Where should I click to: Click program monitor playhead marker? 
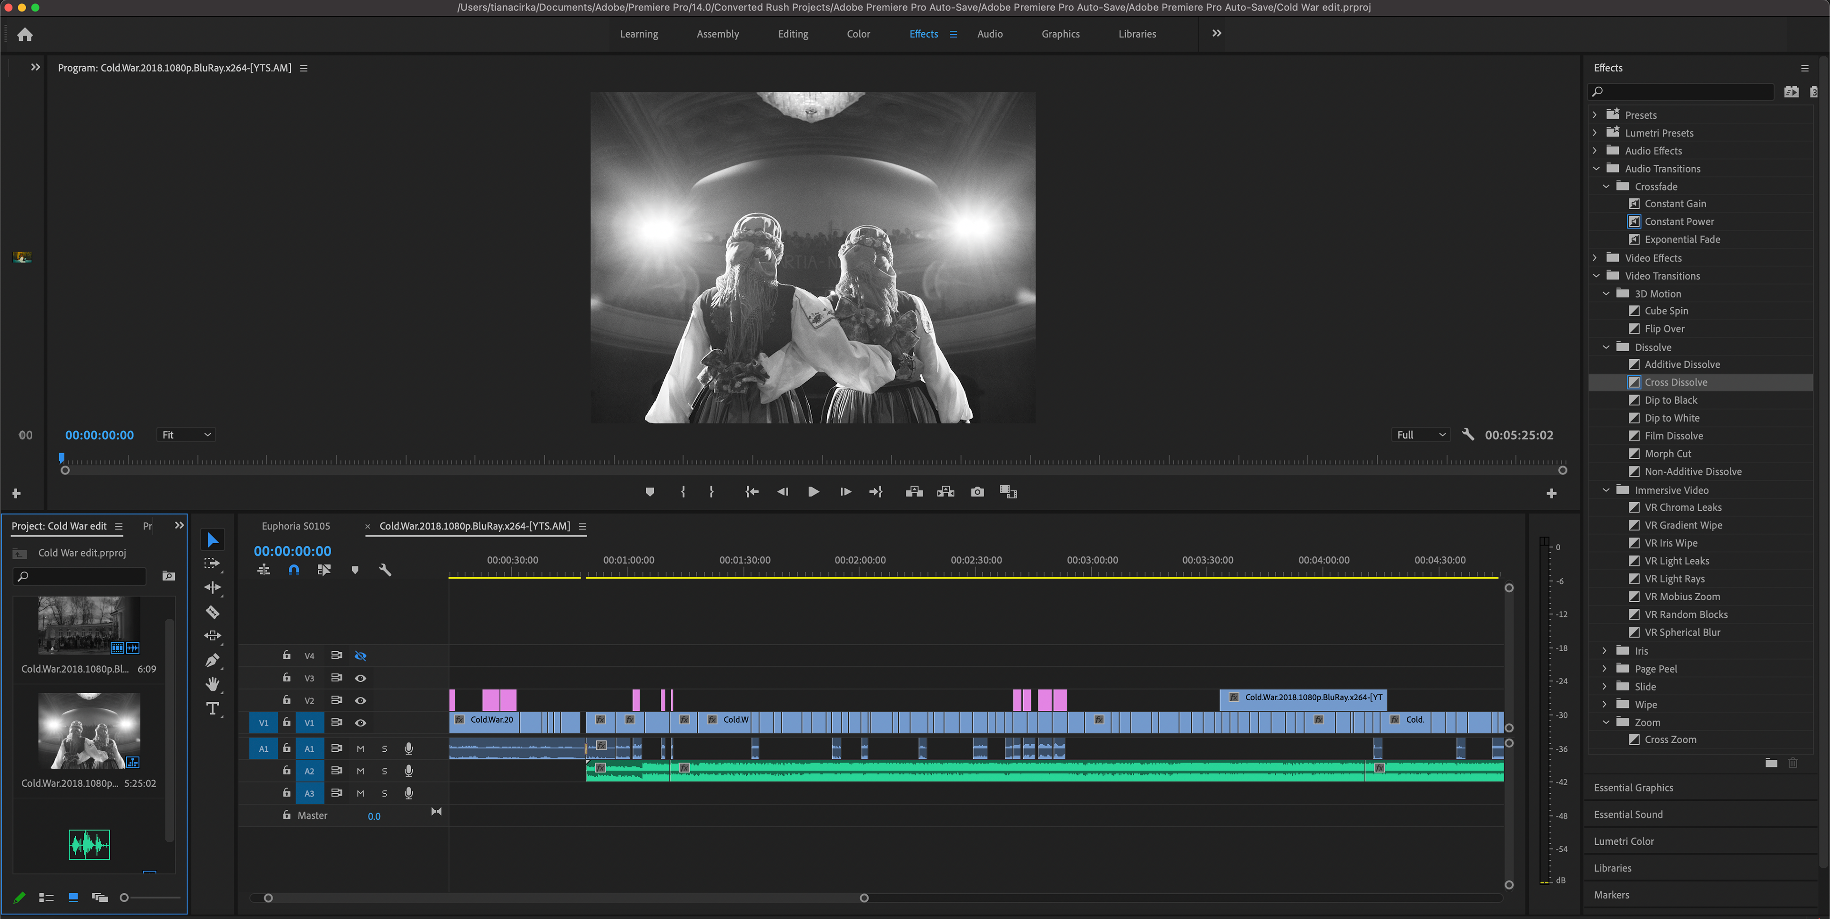coord(61,458)
